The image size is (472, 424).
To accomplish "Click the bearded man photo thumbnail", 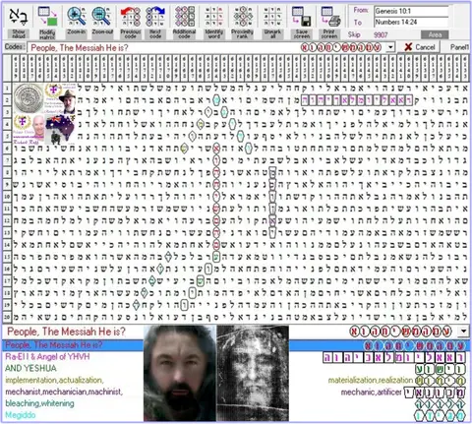I will (180, 373).
